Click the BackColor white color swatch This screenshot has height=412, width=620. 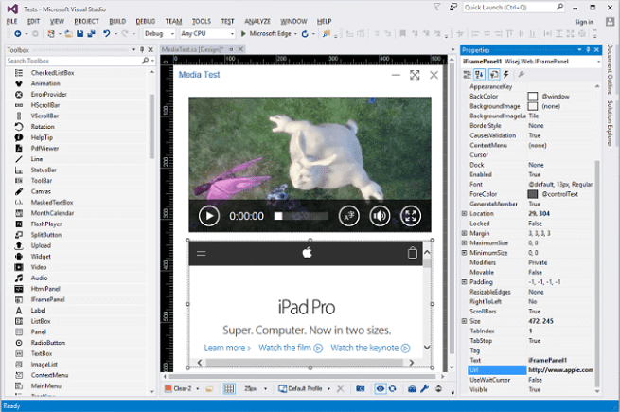click(533, 97)
